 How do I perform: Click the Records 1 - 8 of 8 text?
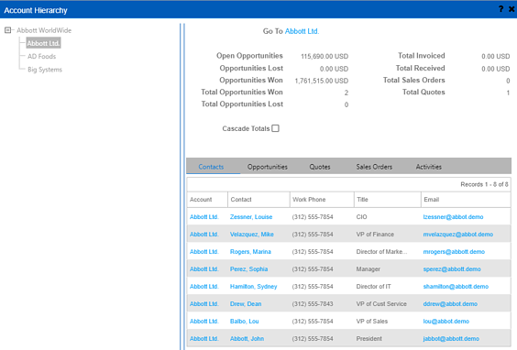pyautogui.click(x=484, y=184)
